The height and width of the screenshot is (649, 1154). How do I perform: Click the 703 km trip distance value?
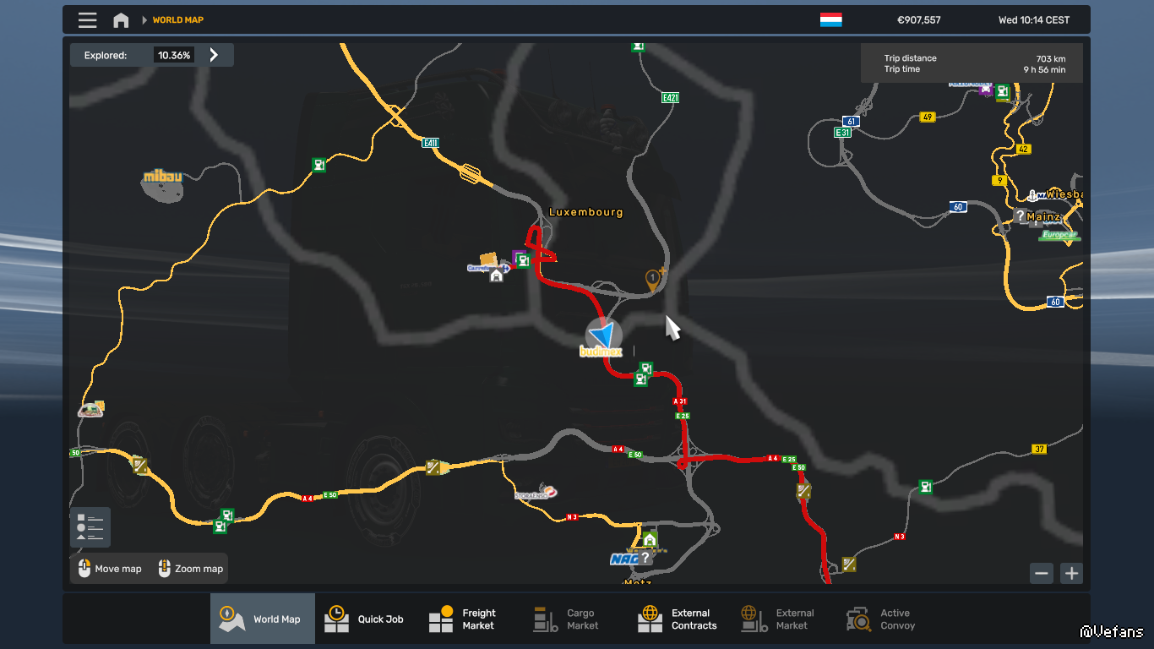click(1051, 59)
